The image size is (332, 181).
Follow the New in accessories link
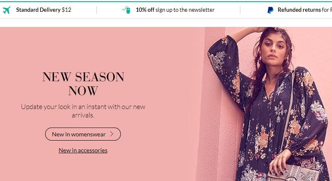click(83, 150)
